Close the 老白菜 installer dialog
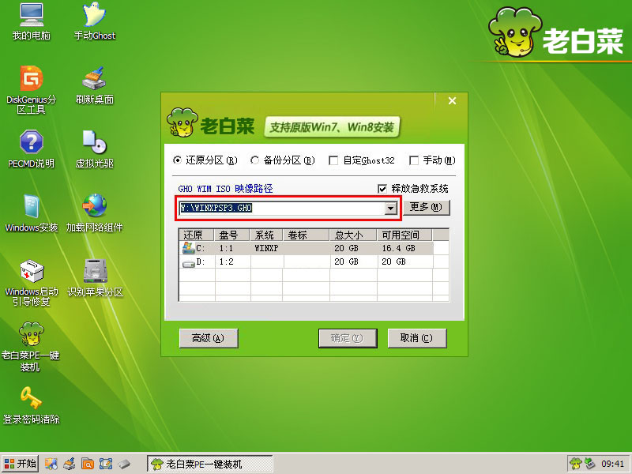 452,101
